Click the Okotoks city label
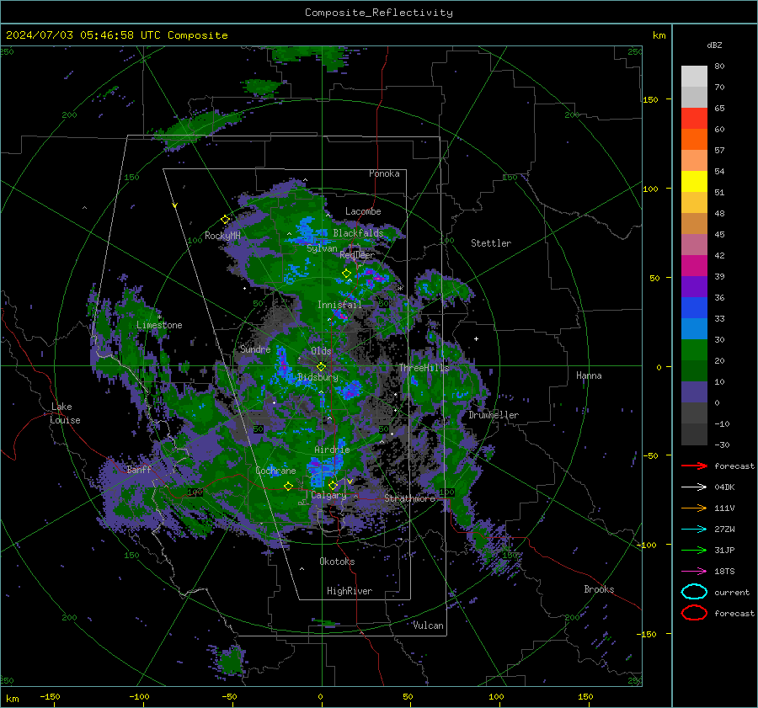This screenshot has width=758, height=708. tap(337, 562)
